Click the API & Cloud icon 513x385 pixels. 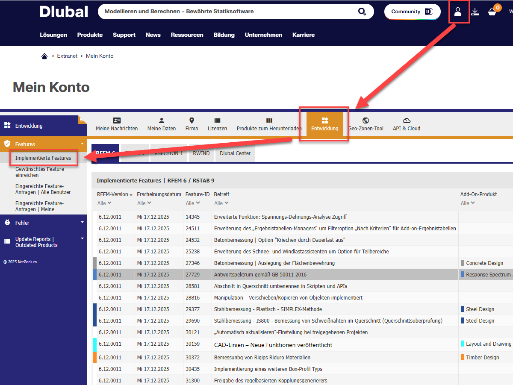406,124
